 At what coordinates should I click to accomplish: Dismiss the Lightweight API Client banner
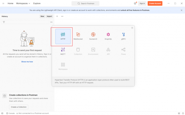(x=181, y=10)
